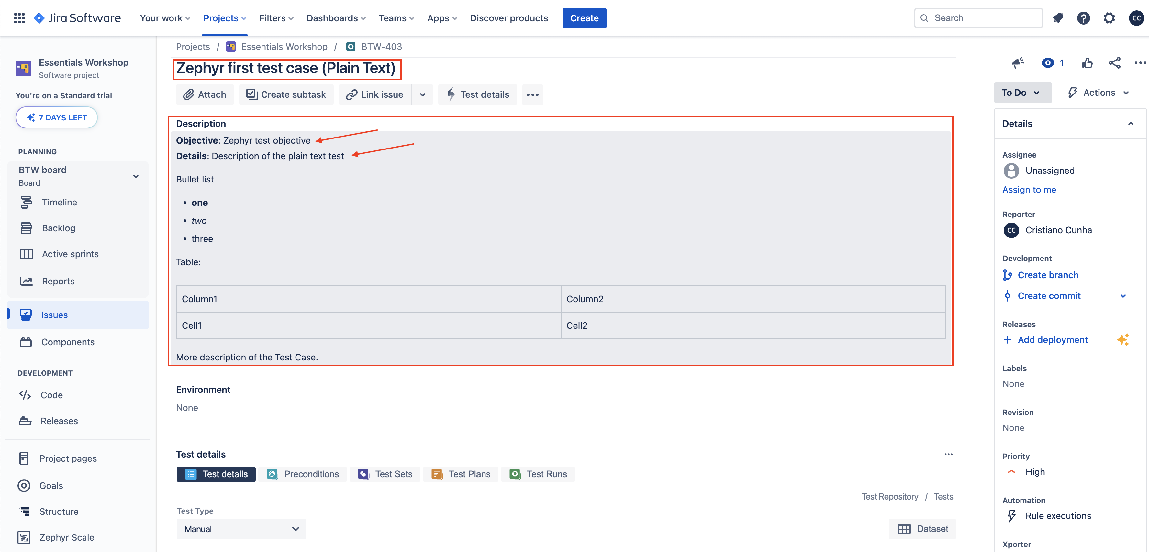Open the Your work menu
This screenshot has width=1149, height=552.
pos(165,18)
